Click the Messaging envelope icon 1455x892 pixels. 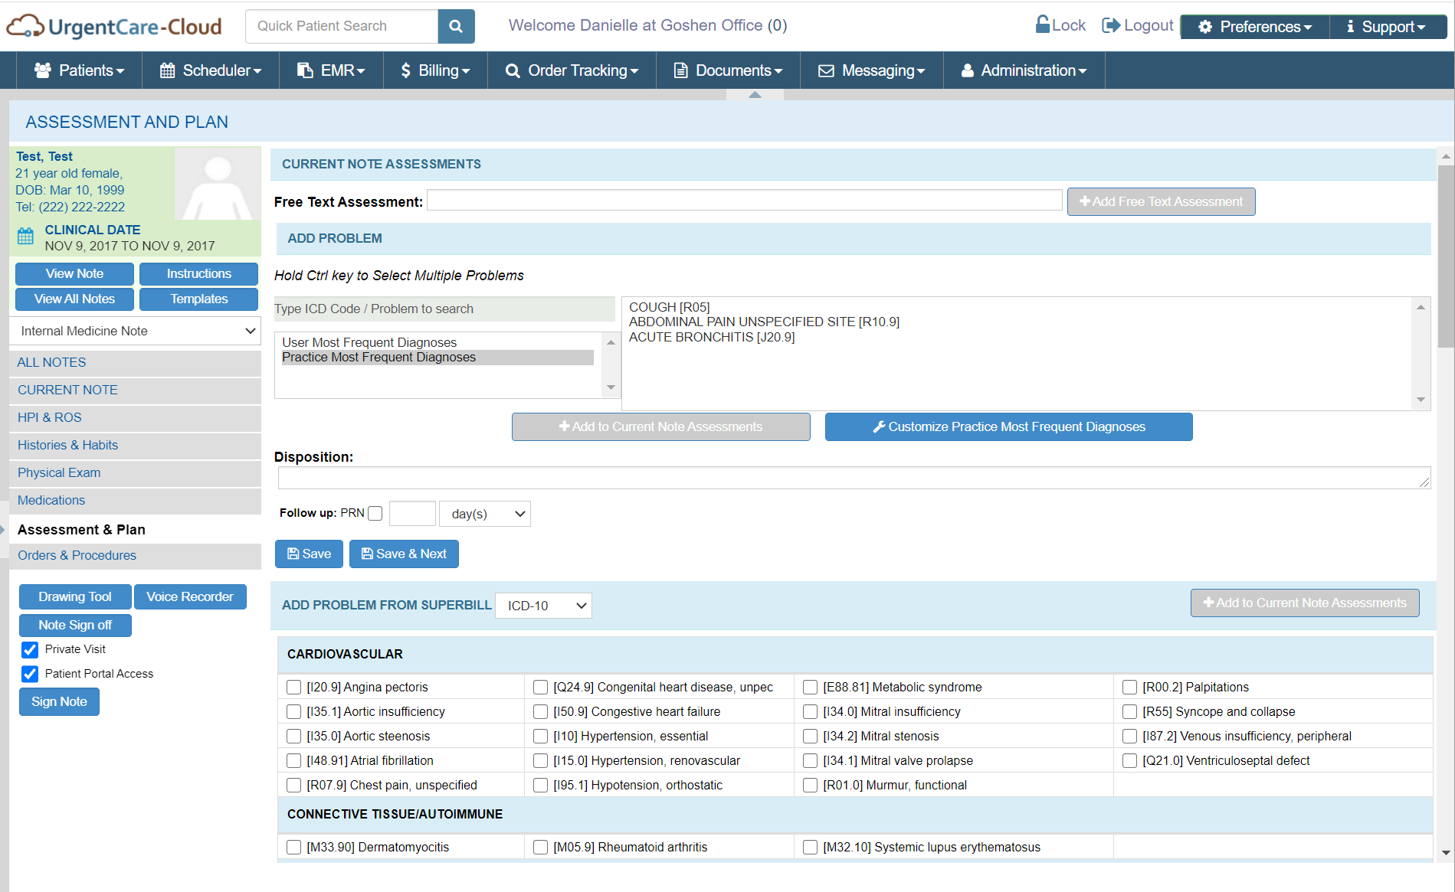click(825, 70)
